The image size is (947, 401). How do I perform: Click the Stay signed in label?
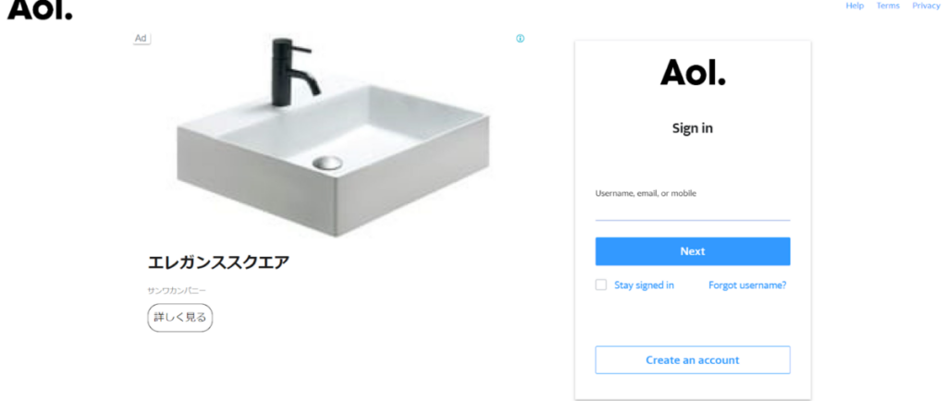(644, 286)
